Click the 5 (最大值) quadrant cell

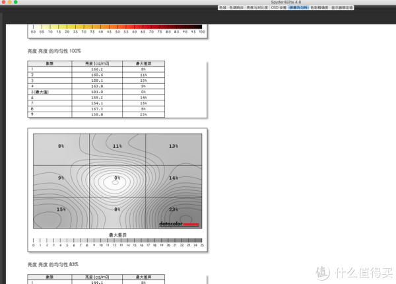49,92
